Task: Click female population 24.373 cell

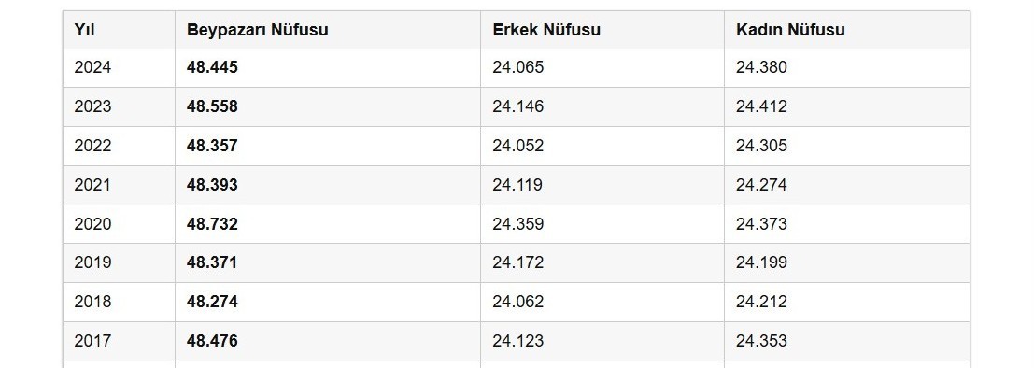Action: pyautogui.click(x=846, y=223)
